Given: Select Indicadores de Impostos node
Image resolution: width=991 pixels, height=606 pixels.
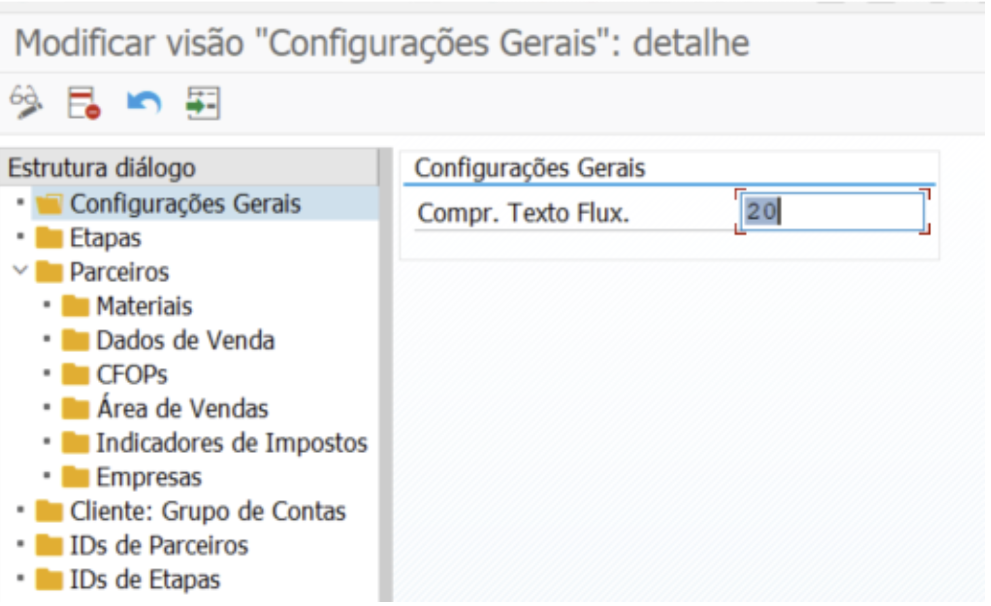Looking at the screenshot, I should pyautogui.click(x=231, y=443).
